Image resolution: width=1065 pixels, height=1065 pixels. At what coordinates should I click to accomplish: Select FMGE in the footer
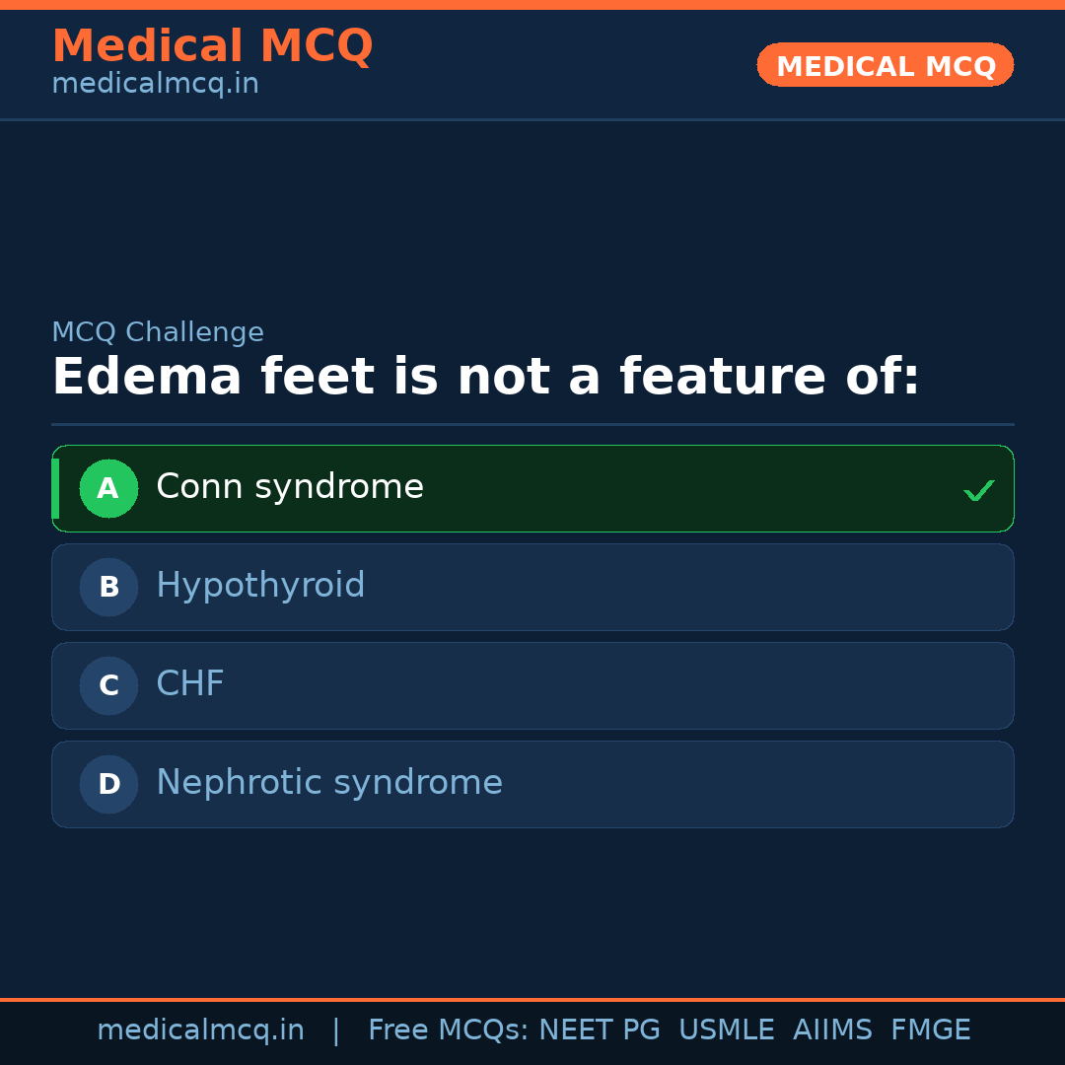[x=931, y=1030]
